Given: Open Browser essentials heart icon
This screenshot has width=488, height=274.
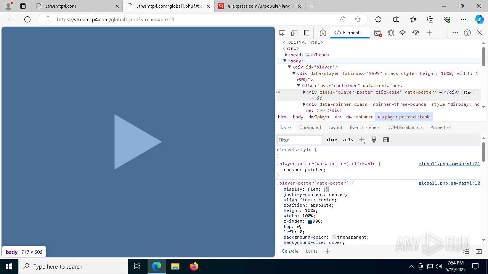Looking at the screenshot, I should point(447,19).
